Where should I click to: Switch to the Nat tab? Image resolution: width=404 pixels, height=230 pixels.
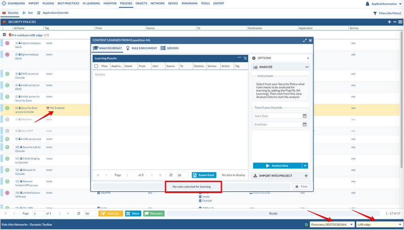point(28,13)
